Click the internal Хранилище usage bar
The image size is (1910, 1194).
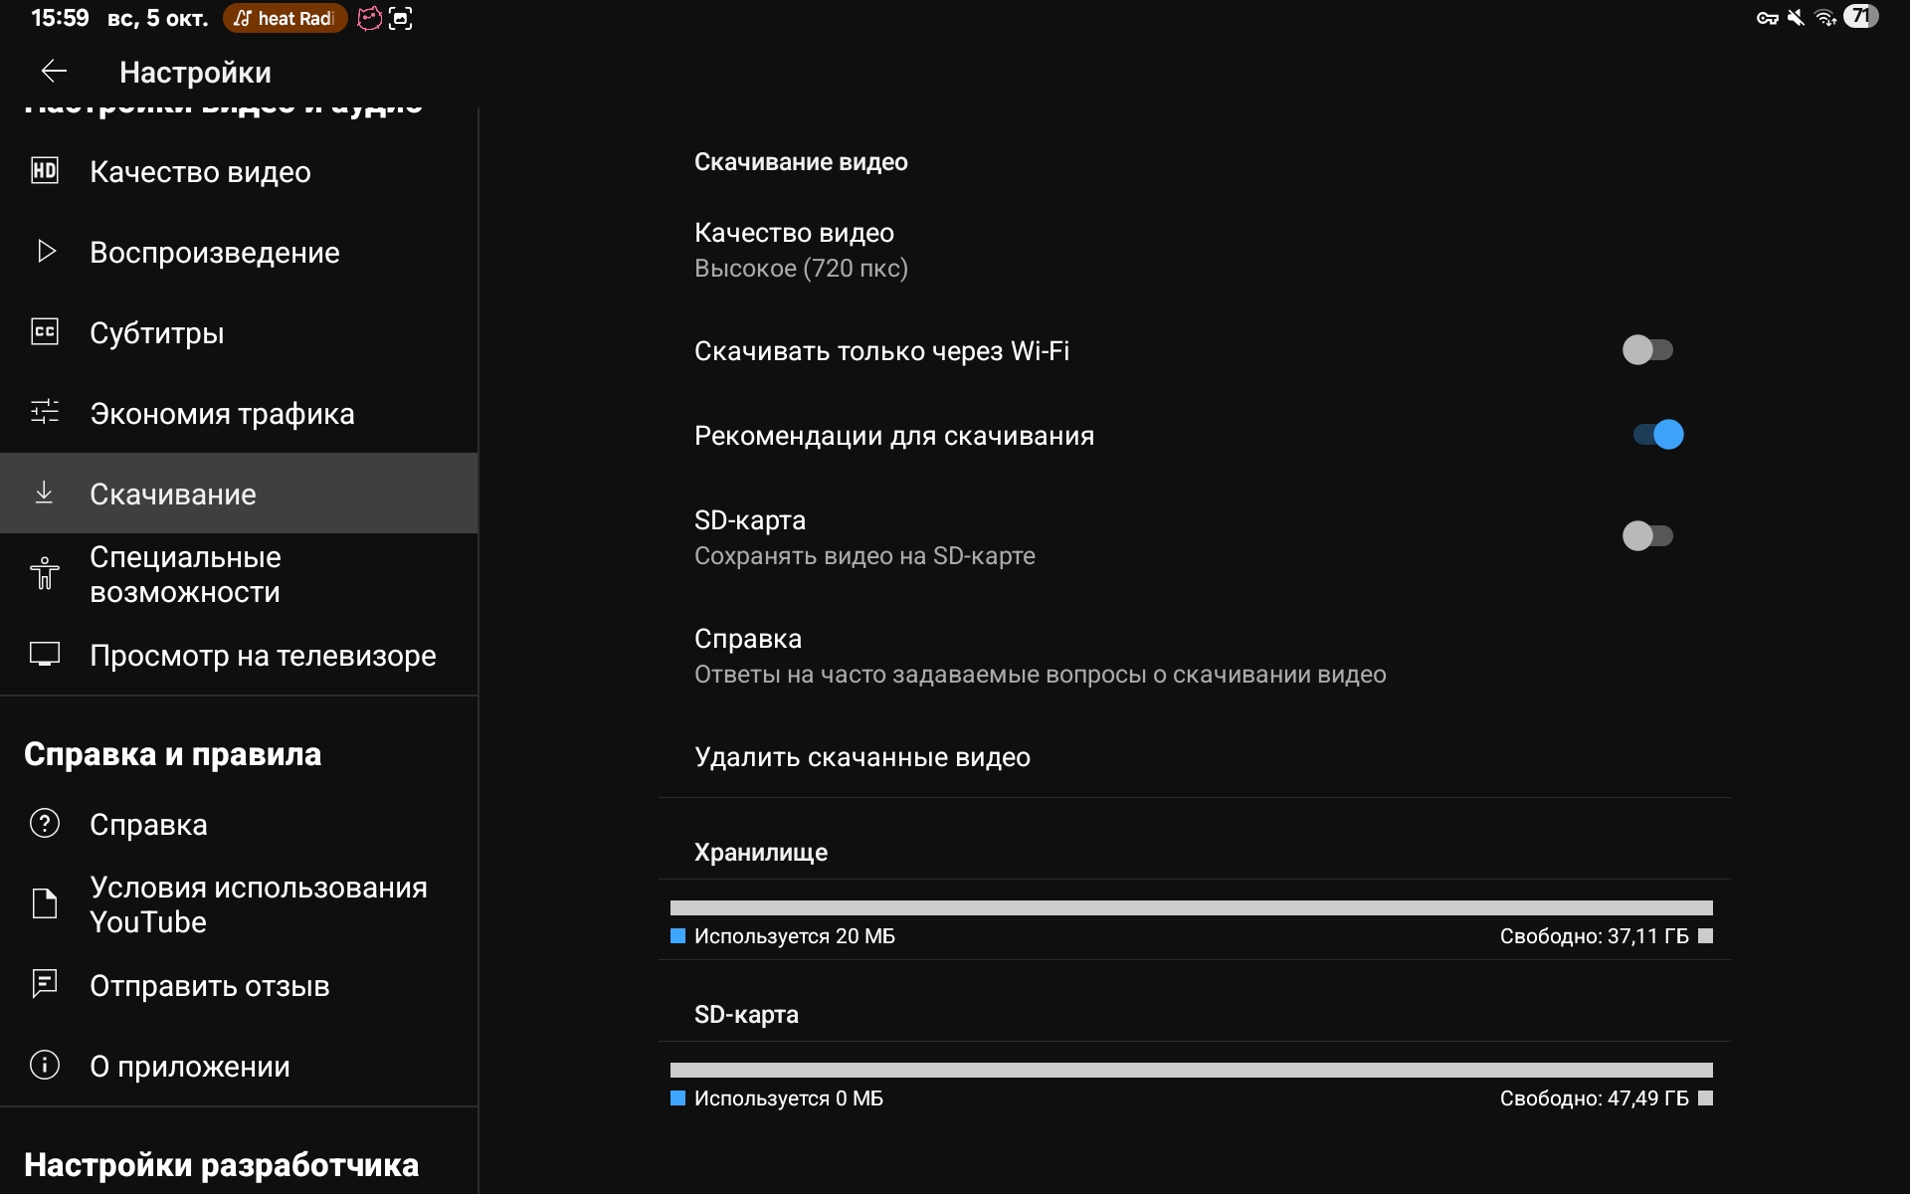tap(1191, 907)
